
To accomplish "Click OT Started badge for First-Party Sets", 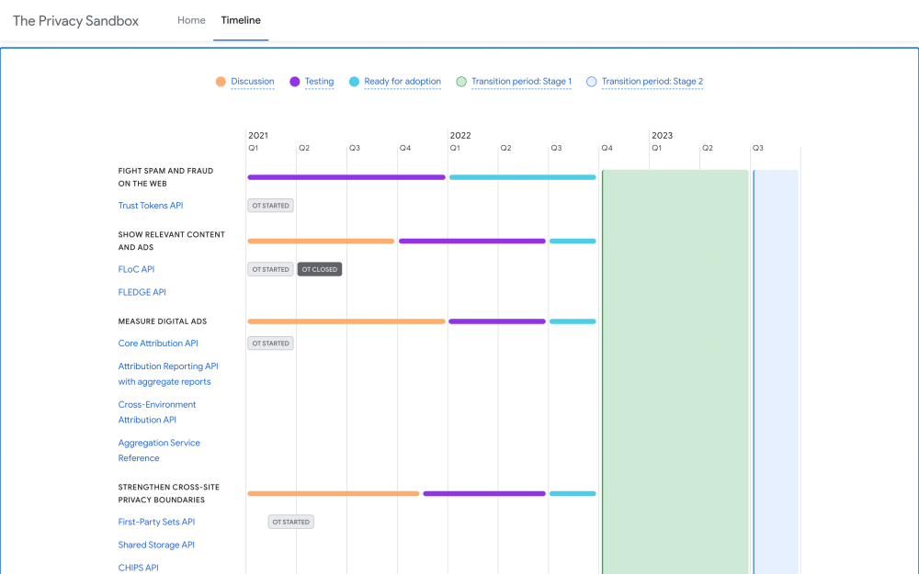I will 291,522.
